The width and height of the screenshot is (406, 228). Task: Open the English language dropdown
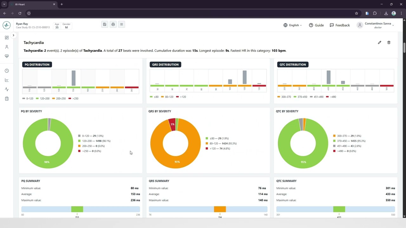click(292, 25)
